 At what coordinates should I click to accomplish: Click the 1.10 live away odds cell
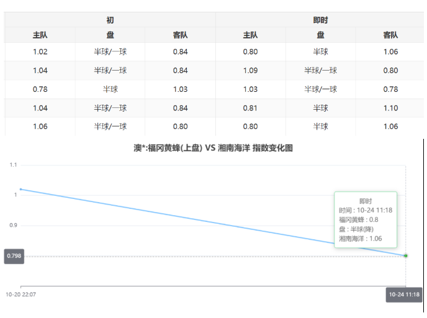(x=390, y=108)
